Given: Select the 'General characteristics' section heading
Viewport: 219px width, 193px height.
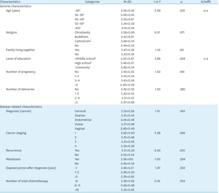Looking at the screenshot, I should [x=15, y=6].
